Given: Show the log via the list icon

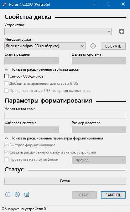Looking at the screenshot, I should pyautogui.click(x=27, y=194).
